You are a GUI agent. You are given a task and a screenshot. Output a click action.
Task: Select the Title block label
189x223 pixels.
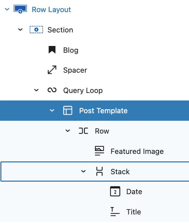(134, 212)
